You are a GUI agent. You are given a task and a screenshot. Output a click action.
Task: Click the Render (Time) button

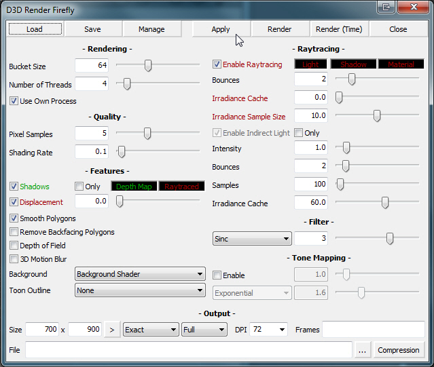(339, 29)
